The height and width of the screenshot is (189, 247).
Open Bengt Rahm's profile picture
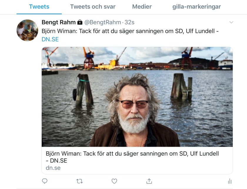tap(27, 30)
